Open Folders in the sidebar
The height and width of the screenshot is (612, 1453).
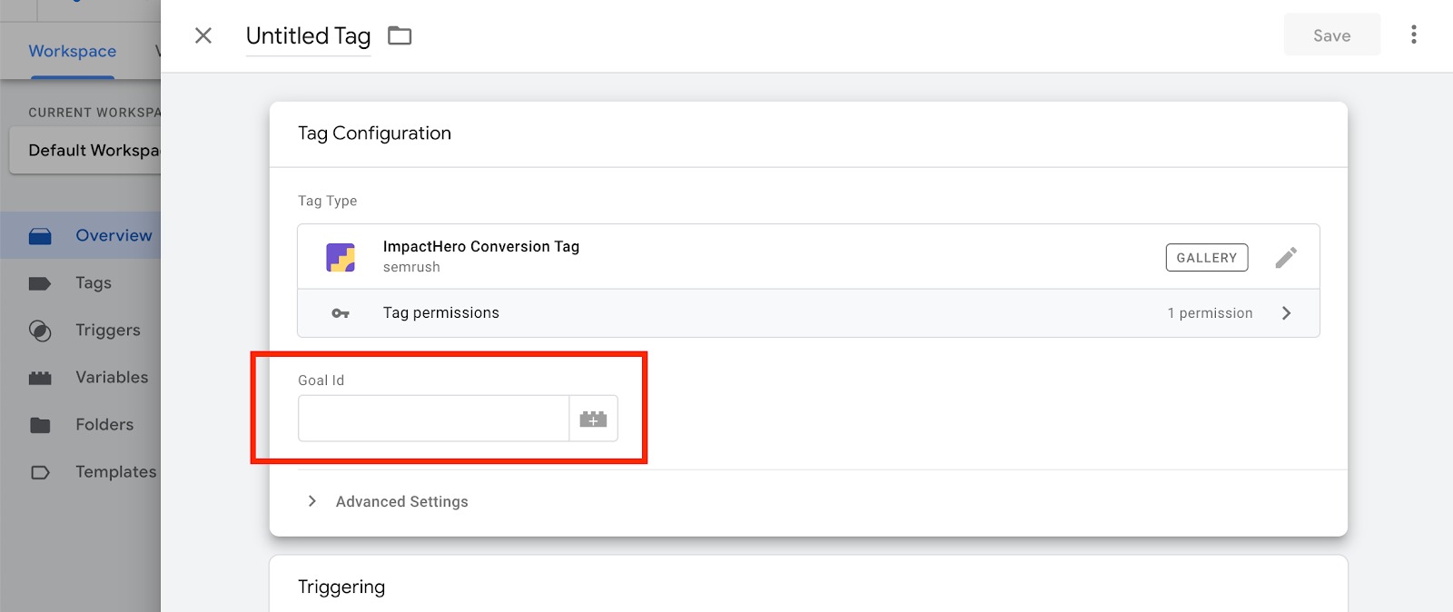pyautogui.click(x=81, y=424)
